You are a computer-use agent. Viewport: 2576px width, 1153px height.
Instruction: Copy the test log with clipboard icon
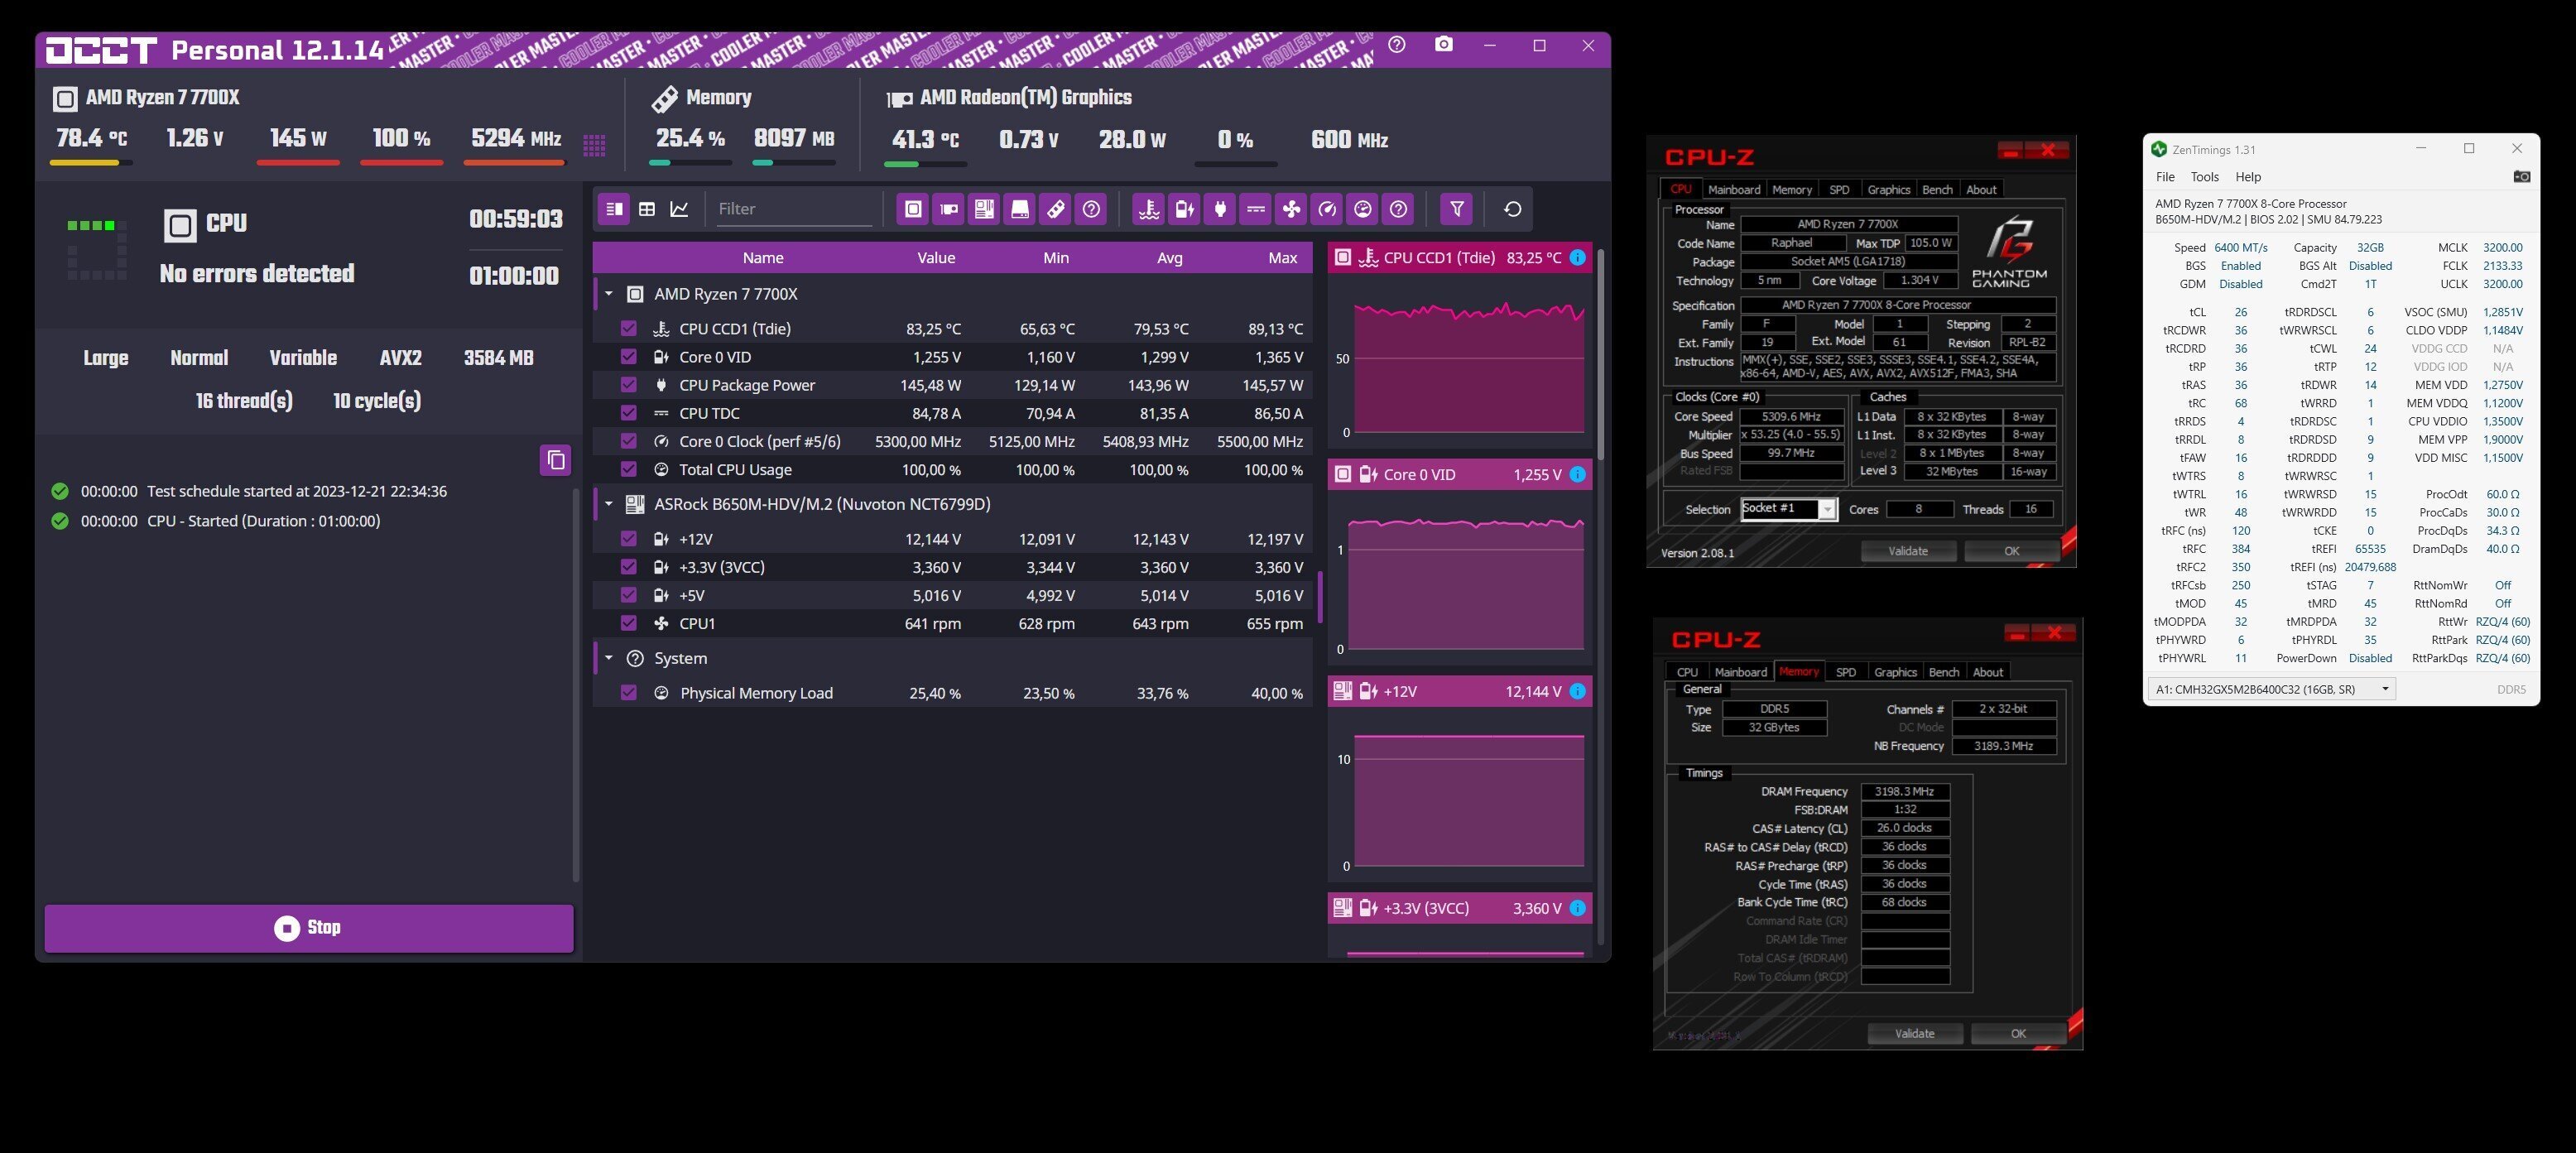(x=556, y=460)
